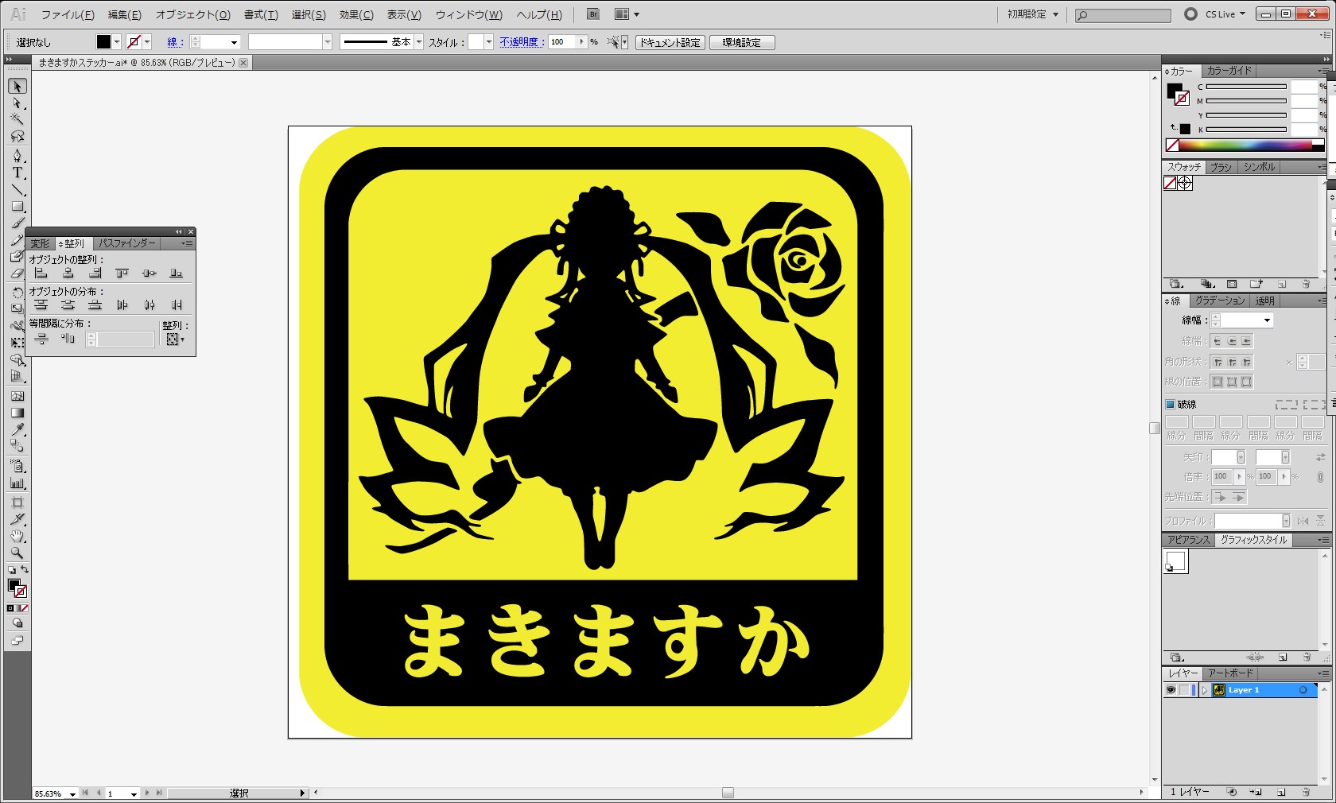Select the Direct Selection tool
The image size is (1336, 803).
point(17,103)
